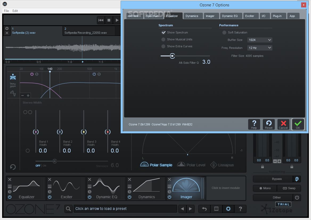Remove the Equalizer module

click(10, 179)
